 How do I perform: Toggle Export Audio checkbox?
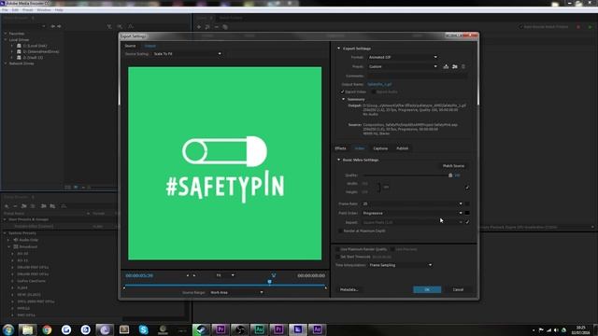tap(374, 91)
